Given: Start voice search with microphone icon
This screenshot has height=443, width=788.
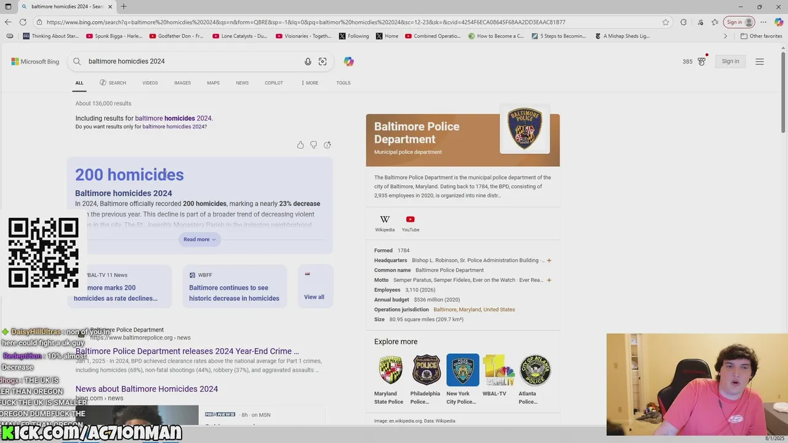Looking at the screenshot, I should [308, 62].
